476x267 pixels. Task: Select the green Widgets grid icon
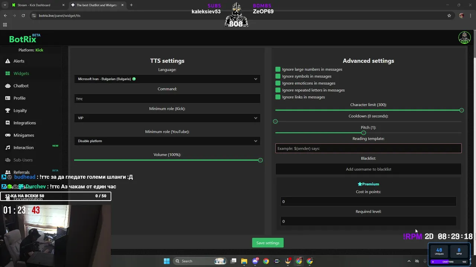(7, 73)
